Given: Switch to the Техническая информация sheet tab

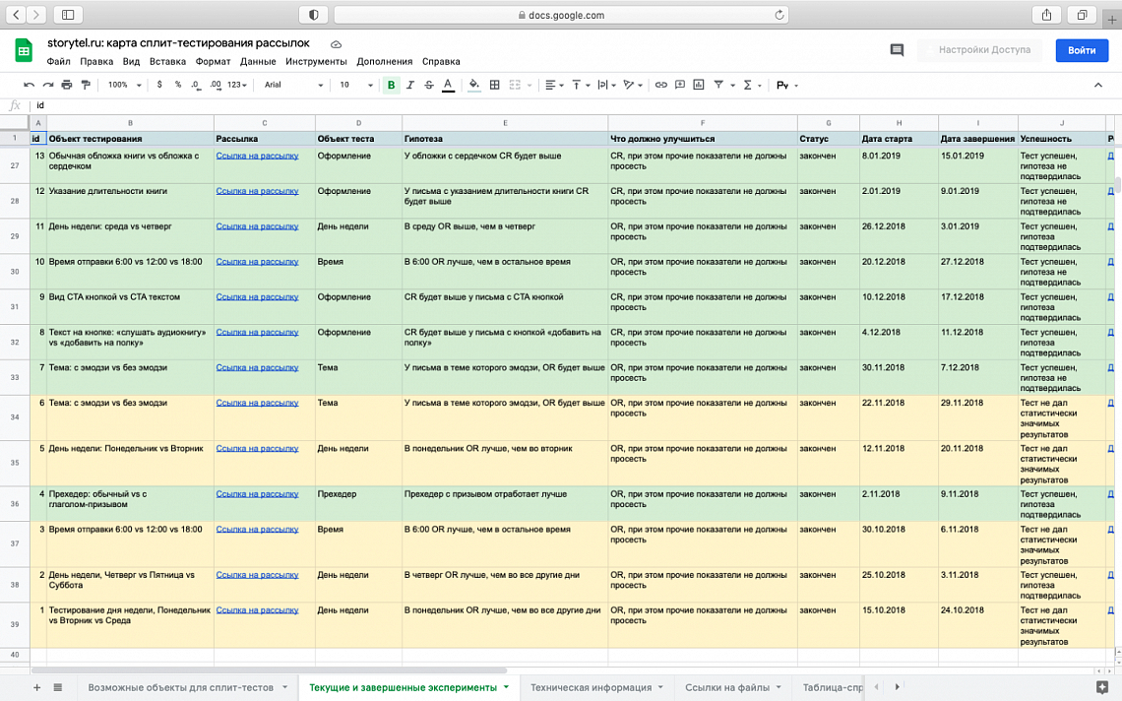Looking at the screenshot, I should pyautogui.click(x=592, y=687).
